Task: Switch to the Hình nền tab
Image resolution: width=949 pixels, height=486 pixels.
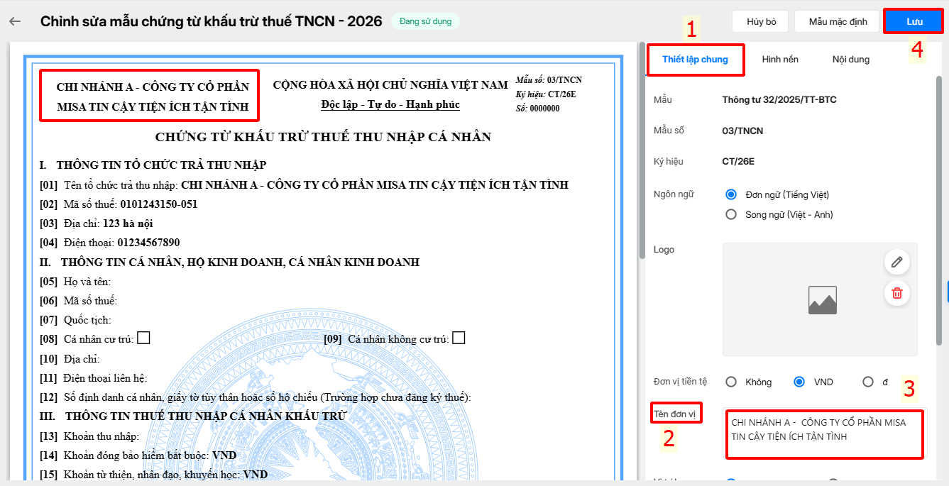Action: (x=780, y=60)
